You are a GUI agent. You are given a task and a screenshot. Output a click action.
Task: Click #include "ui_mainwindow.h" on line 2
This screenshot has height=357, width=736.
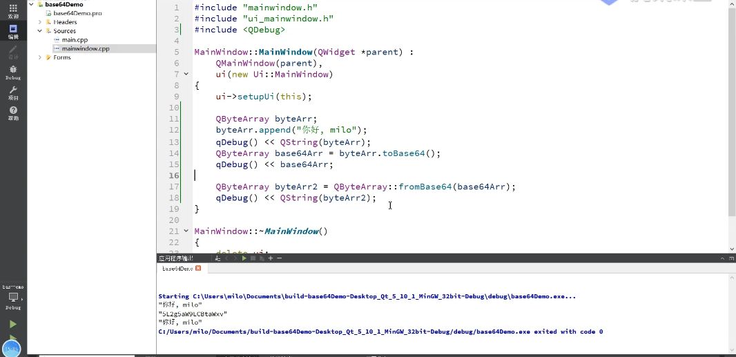264,19
